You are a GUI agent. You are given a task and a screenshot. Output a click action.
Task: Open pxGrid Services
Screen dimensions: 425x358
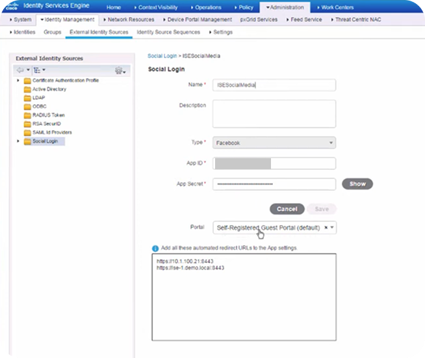[259, 20]
